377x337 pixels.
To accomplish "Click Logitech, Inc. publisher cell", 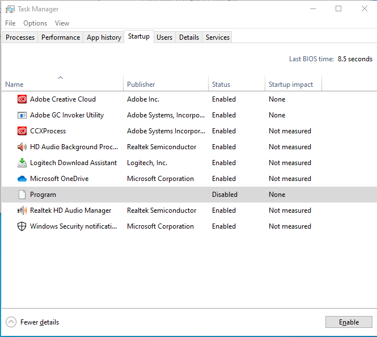I will (147, 163).
